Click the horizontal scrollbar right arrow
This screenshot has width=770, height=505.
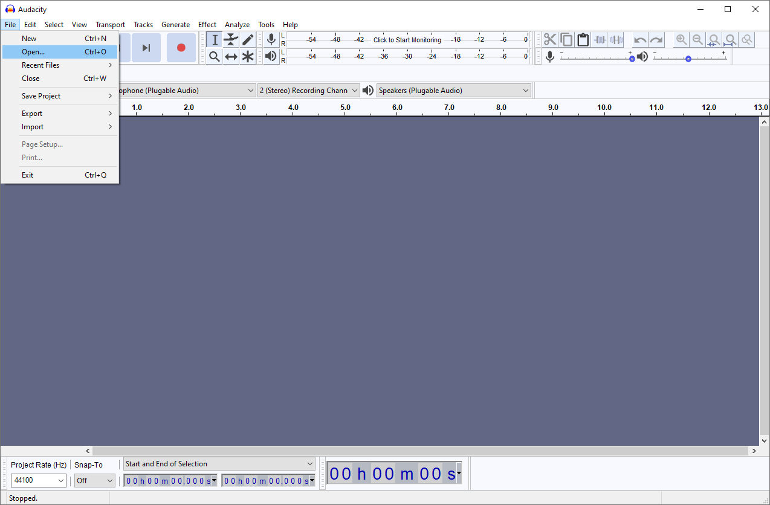tap(754, 451)
